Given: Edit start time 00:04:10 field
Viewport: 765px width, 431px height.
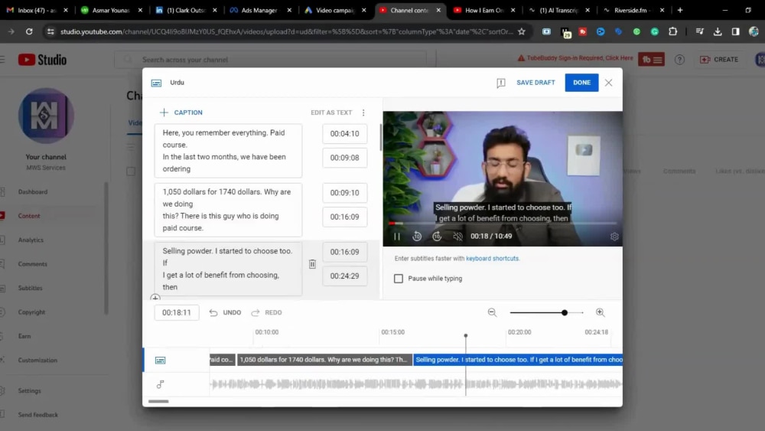Looking at the screenshot, I should pyautogui.click(x=344, y=133).
